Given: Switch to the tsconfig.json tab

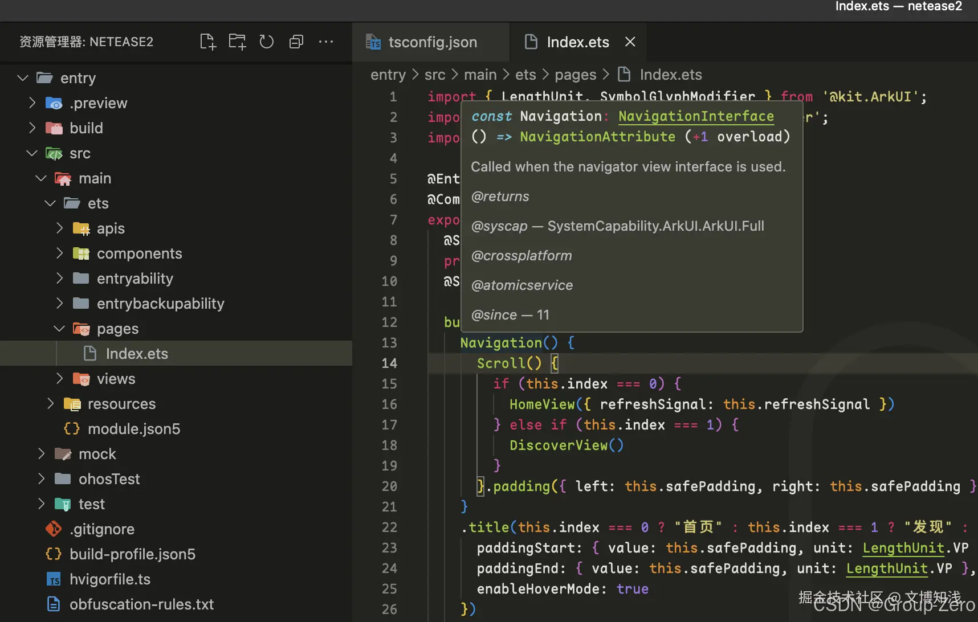Looking at the screenshot, I should 431,42.
